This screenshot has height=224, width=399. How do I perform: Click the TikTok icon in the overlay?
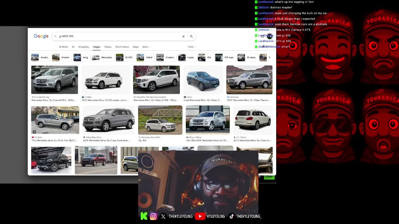(232, 217)
